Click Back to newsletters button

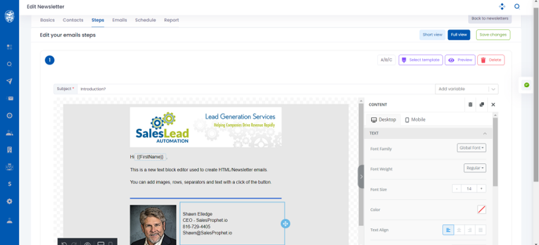[x=490, y=19]
